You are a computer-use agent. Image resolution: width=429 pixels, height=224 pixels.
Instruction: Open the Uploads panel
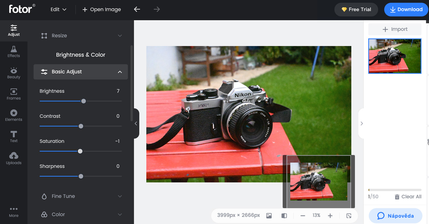pos(14,158)
